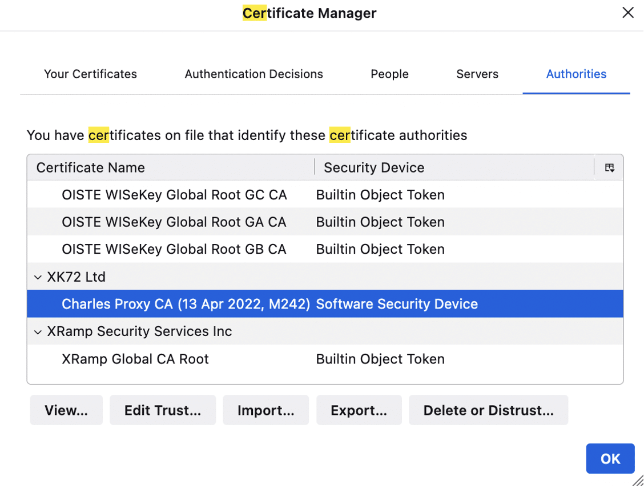Open the column picker icon in table header
The height and width of the screenshot is (488, 644).
point(610,167)
